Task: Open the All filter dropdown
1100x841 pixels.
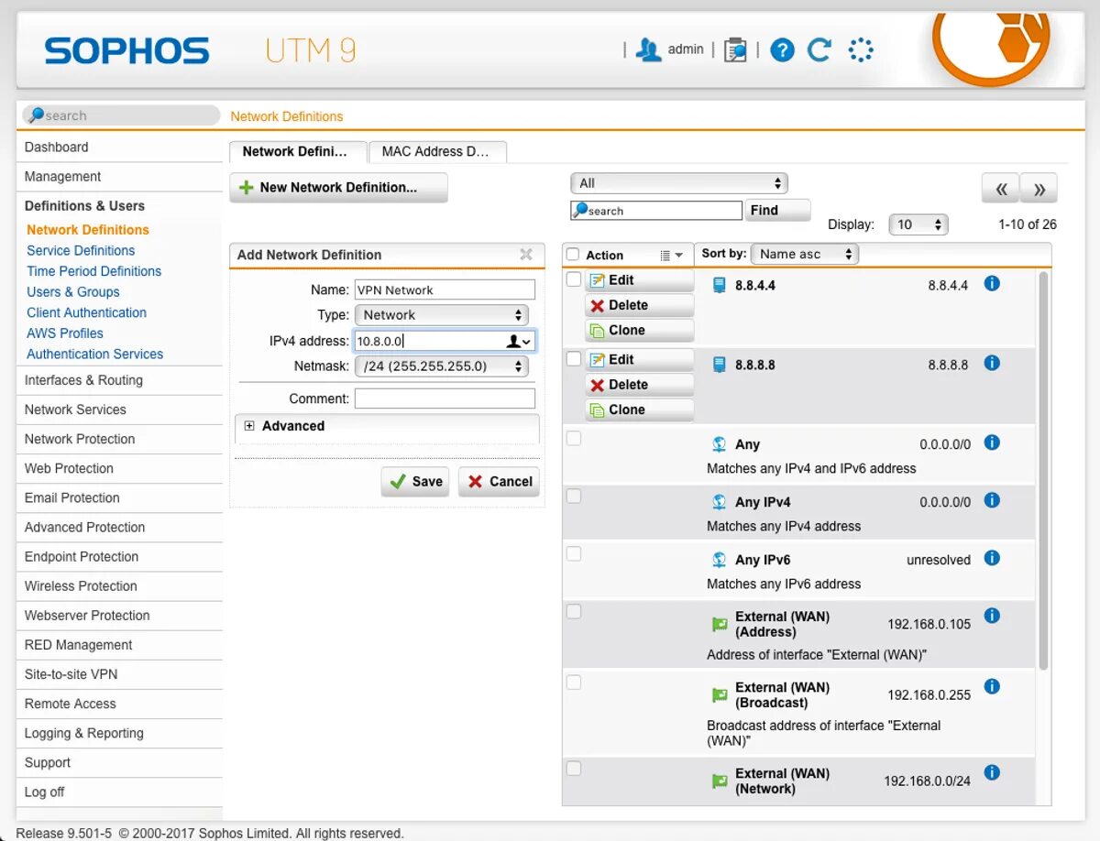Action: point(678,183)
